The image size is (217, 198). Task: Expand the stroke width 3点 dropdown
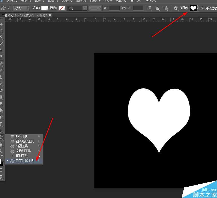[85, 8]
